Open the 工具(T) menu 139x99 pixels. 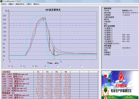tap(29, 4)
